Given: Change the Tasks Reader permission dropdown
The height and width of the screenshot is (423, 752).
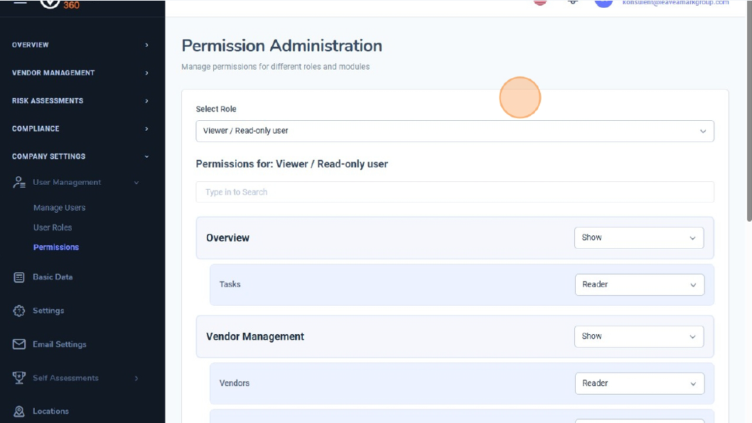Looking at the screenshot, I should [x=638, y=284].
